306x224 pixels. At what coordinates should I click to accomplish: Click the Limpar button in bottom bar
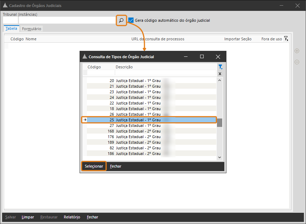[28, 217]
